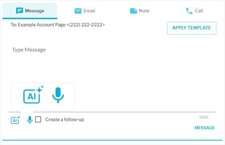Image resolution: width=225 pixels, height=145 pixels.
Task: Click the large AI icon in the popup
Action: (x=33, y=95)
